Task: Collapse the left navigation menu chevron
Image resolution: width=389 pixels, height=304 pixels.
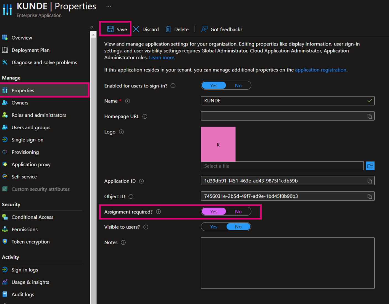Action: coord(92,27)
